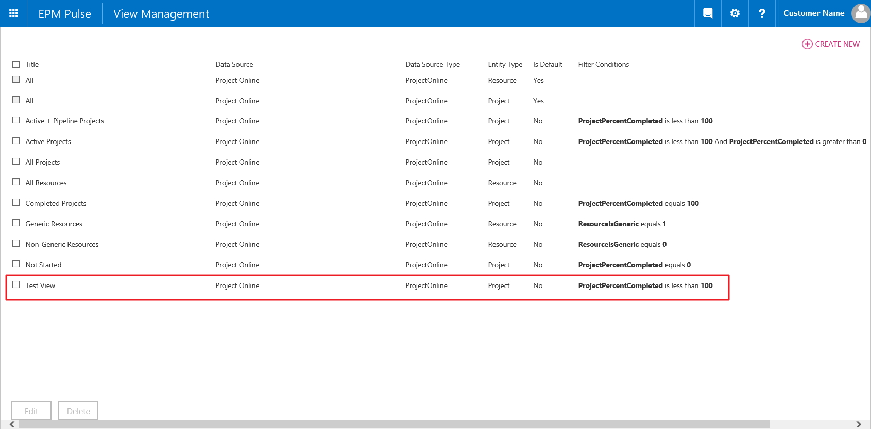Click the Delete button
871x429 pixels.
(x=78, y=411)
